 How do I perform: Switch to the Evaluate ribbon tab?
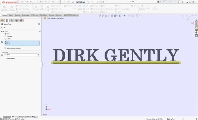tap(52, 15)
